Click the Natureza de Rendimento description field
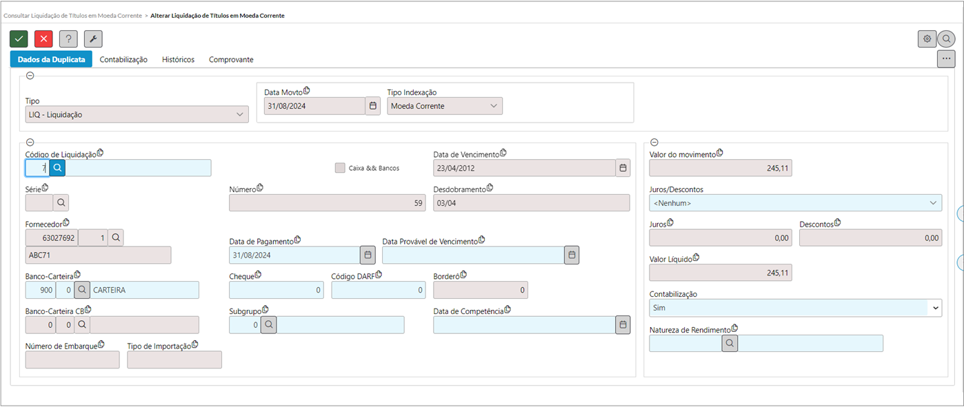The height and width of the screenshot is (407, 964). [810, 343]
